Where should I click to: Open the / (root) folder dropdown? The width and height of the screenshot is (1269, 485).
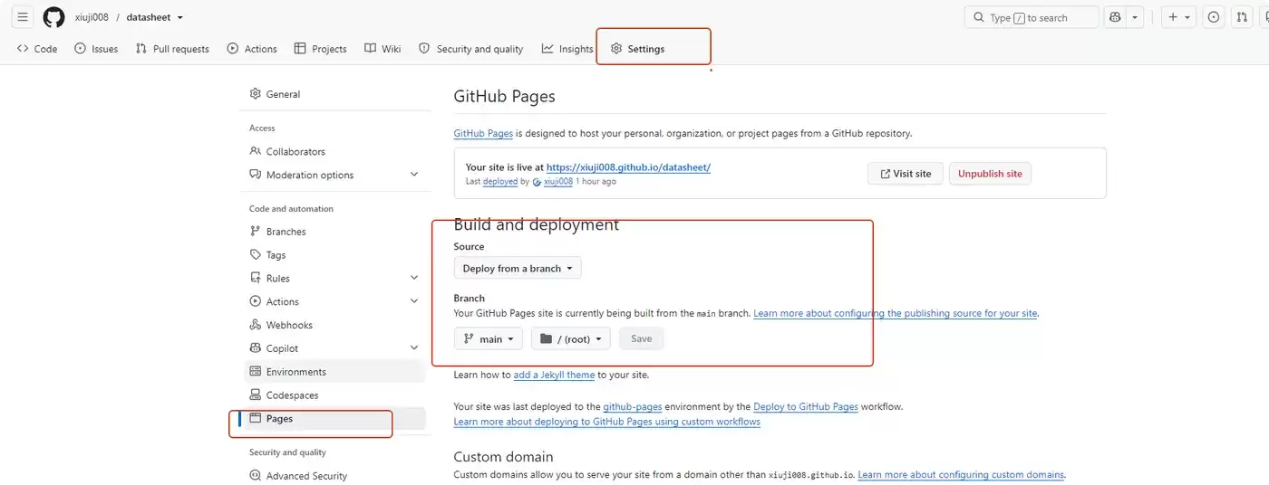click(571, 339)
